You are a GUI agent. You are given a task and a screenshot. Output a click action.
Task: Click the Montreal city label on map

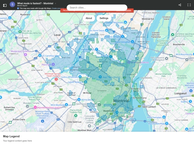pos(121,101)
